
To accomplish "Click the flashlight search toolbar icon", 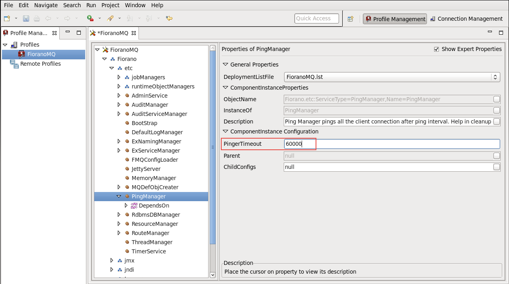I will pyautogui.click(x=110, y=18).
